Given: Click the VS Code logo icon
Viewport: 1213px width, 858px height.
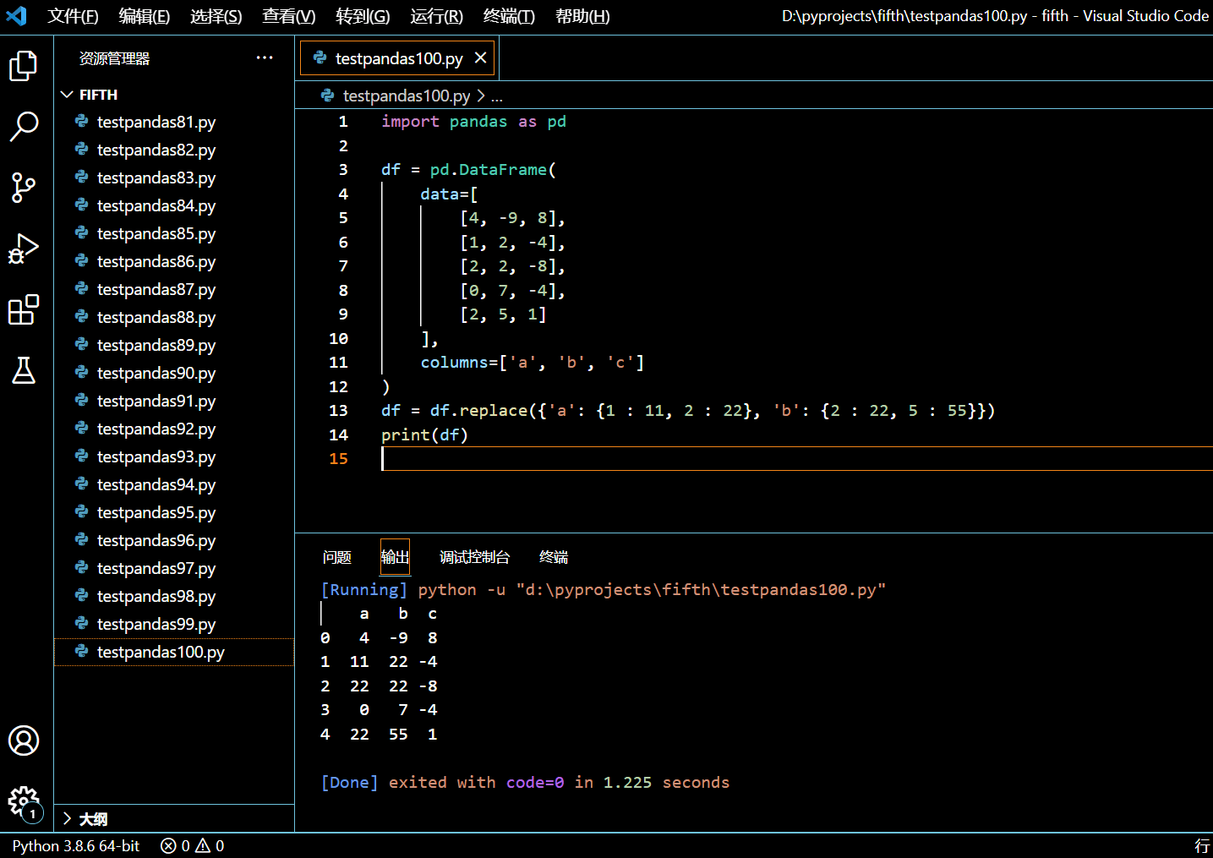Looking at the screenshot, I should [16, 16].
